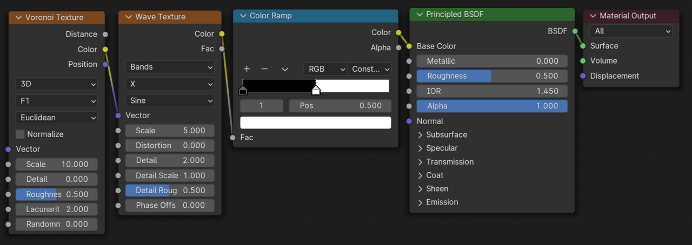Image resolution: width=692 pixels, height=245 pixels.
Task: Click the minus icon to remove color stop
Action: [x=264, y=69]
